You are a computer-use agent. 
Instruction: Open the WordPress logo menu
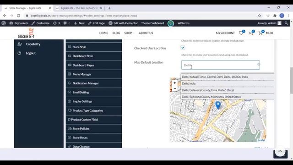pos(4,23)
